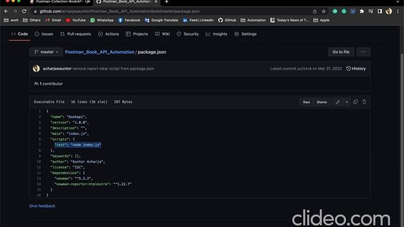The width and height of the screenshot is (404, 227).
Task: Click the 1 contributor text
Action: coord(49,84)
